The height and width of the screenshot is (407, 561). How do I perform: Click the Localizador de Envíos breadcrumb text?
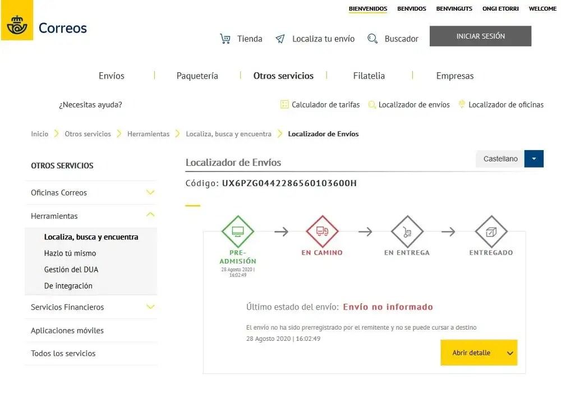tap(323, 134)
